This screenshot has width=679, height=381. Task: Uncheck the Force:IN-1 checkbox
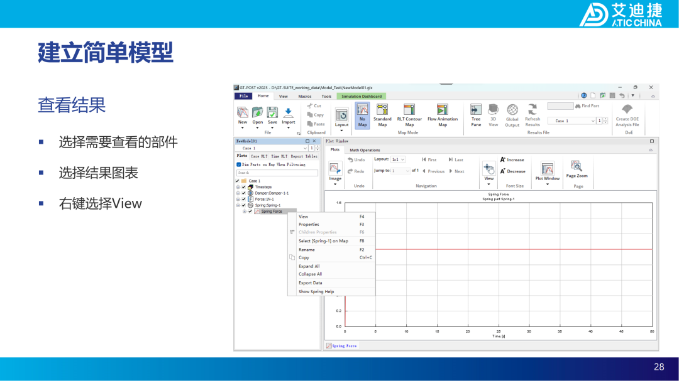[244, 200]
